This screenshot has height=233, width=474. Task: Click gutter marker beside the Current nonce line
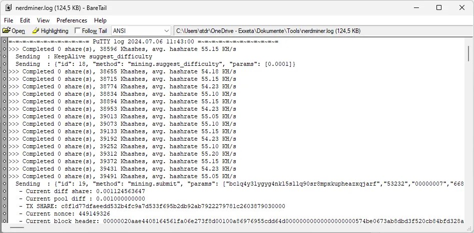tap(5, 214)
